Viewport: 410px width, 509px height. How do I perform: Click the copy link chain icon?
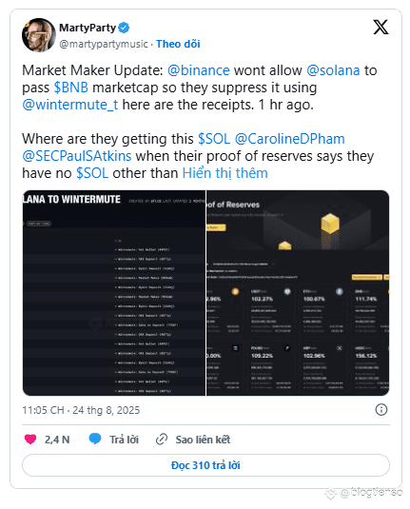(x=162, y=440)
